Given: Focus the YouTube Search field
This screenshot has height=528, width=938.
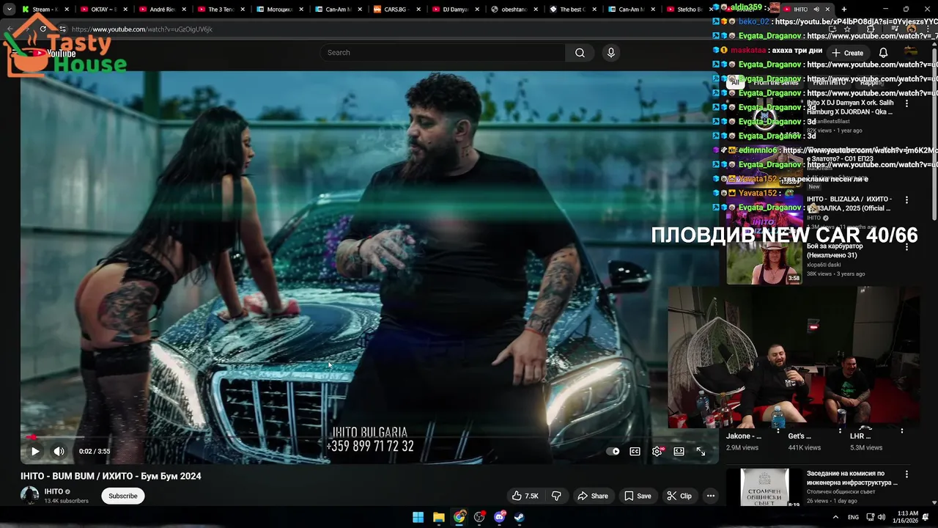Looking at the screenshot, I should click(443, 53).
